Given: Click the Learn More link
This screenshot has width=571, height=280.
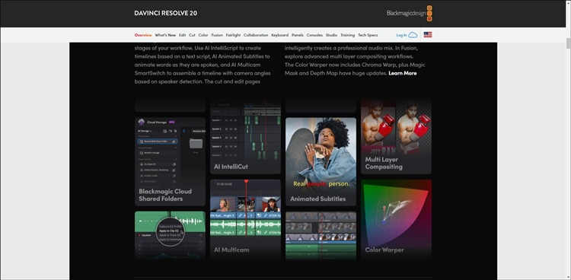Looking at the screenshot, I should point(403,73).
